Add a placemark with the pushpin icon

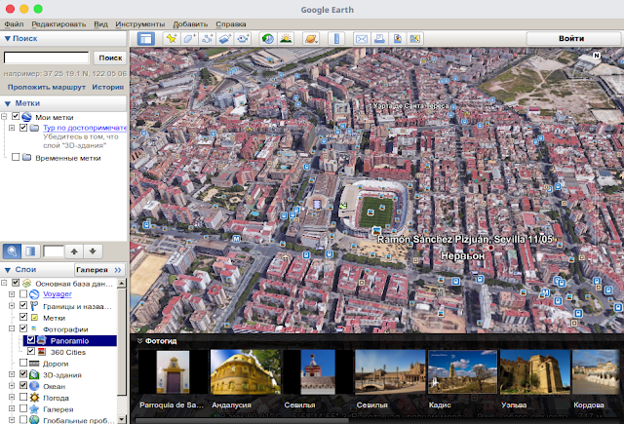[172, 39]
